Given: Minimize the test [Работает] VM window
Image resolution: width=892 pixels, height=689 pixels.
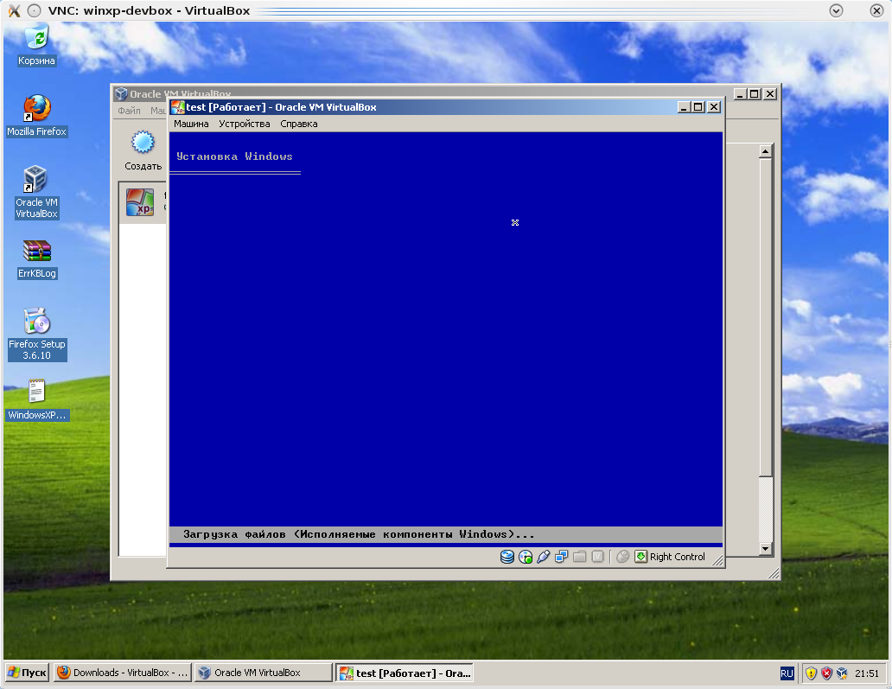Looking at the screenshot, I should point(684,107).
